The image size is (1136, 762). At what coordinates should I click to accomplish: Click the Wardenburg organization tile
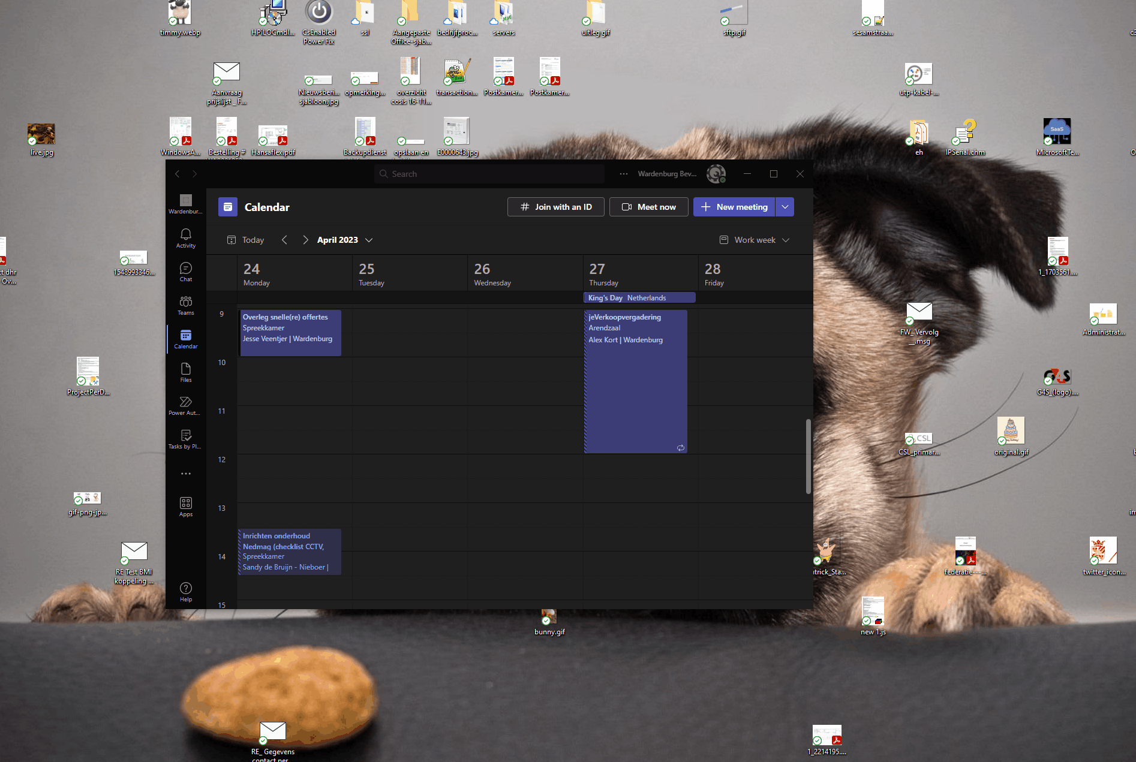point(186,204)
